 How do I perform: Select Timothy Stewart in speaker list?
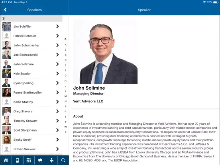31,121
